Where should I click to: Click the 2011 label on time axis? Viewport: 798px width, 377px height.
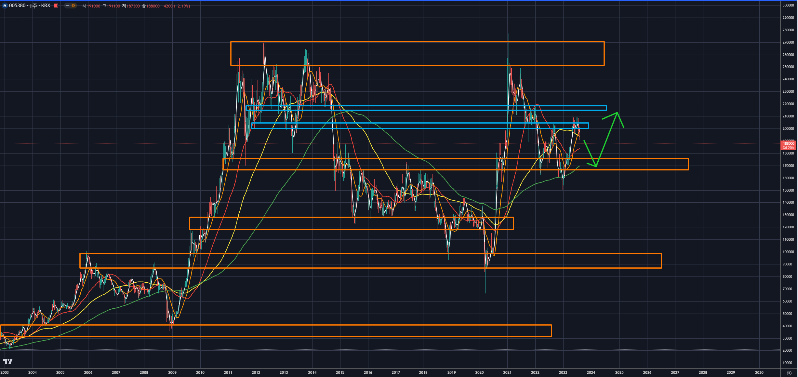(228, 372)
